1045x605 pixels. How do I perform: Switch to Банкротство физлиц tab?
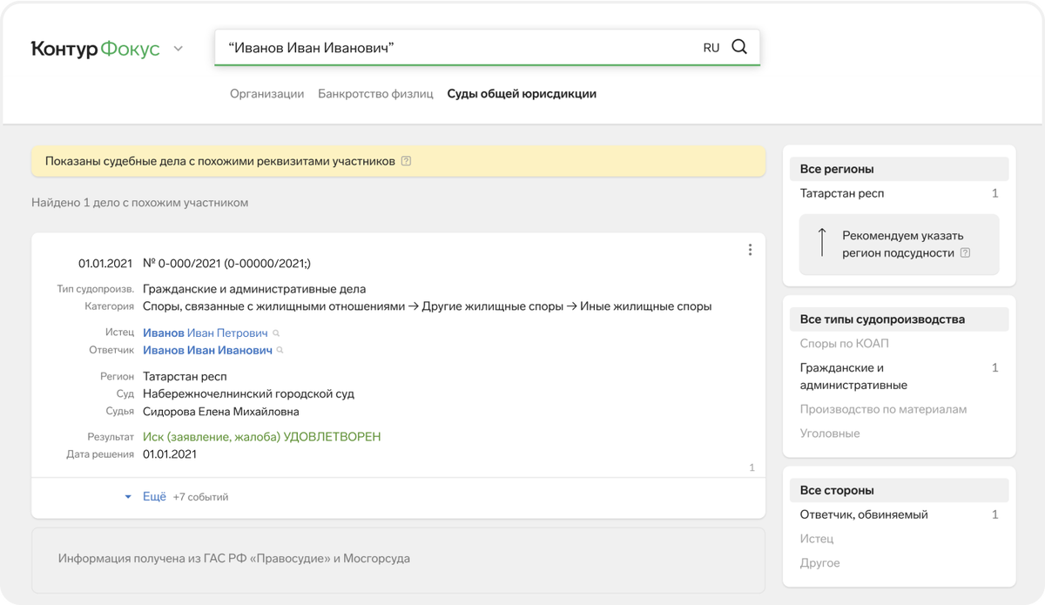tap(375, 94)
